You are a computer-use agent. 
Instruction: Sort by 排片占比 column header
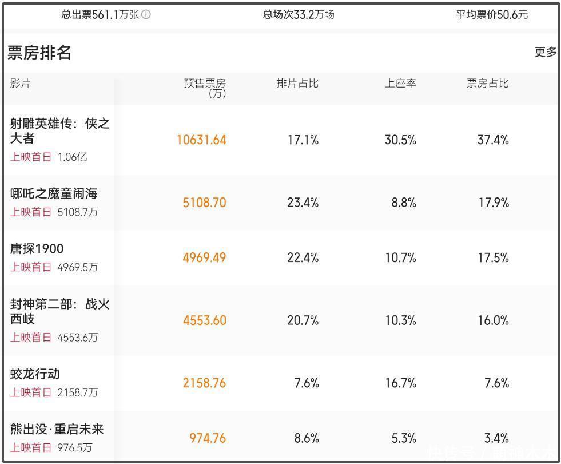click(x=297, y=84)
